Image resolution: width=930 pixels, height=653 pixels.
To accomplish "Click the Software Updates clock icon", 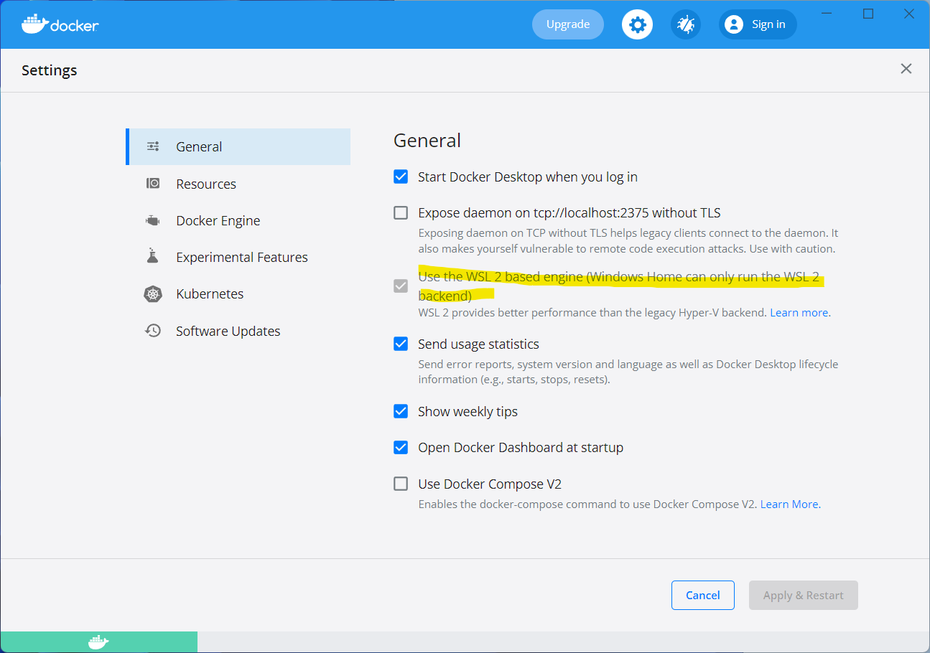I will (x=152, y=330).
